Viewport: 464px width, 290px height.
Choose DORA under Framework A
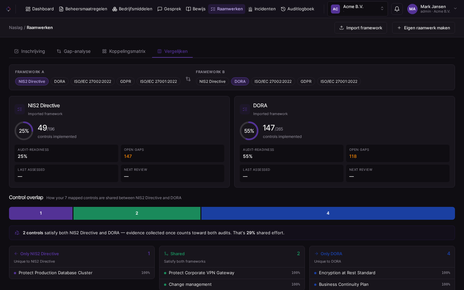click(60, 82)
